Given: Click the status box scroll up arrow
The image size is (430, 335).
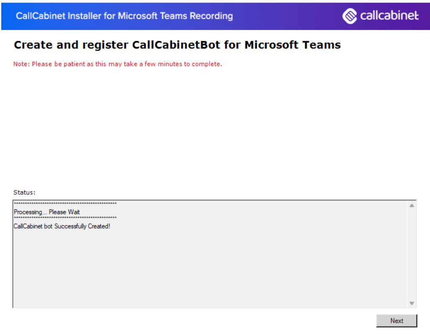Looking at the screenshot, I should click(412, 206).
